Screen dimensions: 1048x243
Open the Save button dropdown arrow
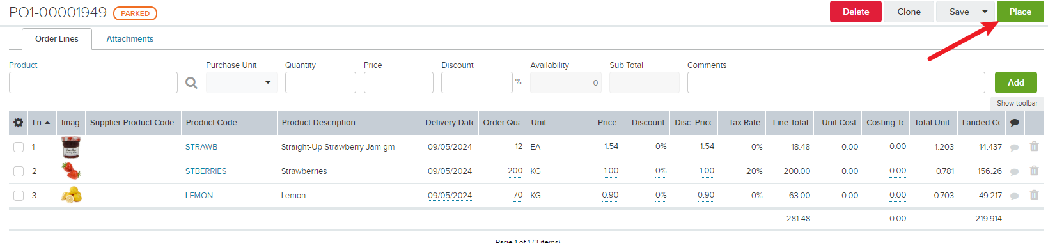coord(985,12)
